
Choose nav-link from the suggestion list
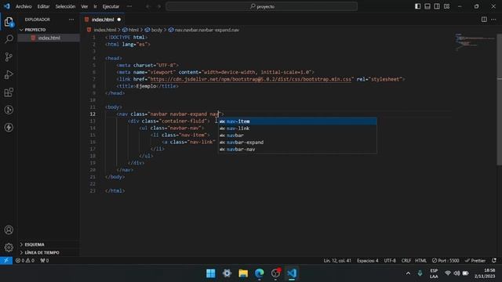(297, 128)
